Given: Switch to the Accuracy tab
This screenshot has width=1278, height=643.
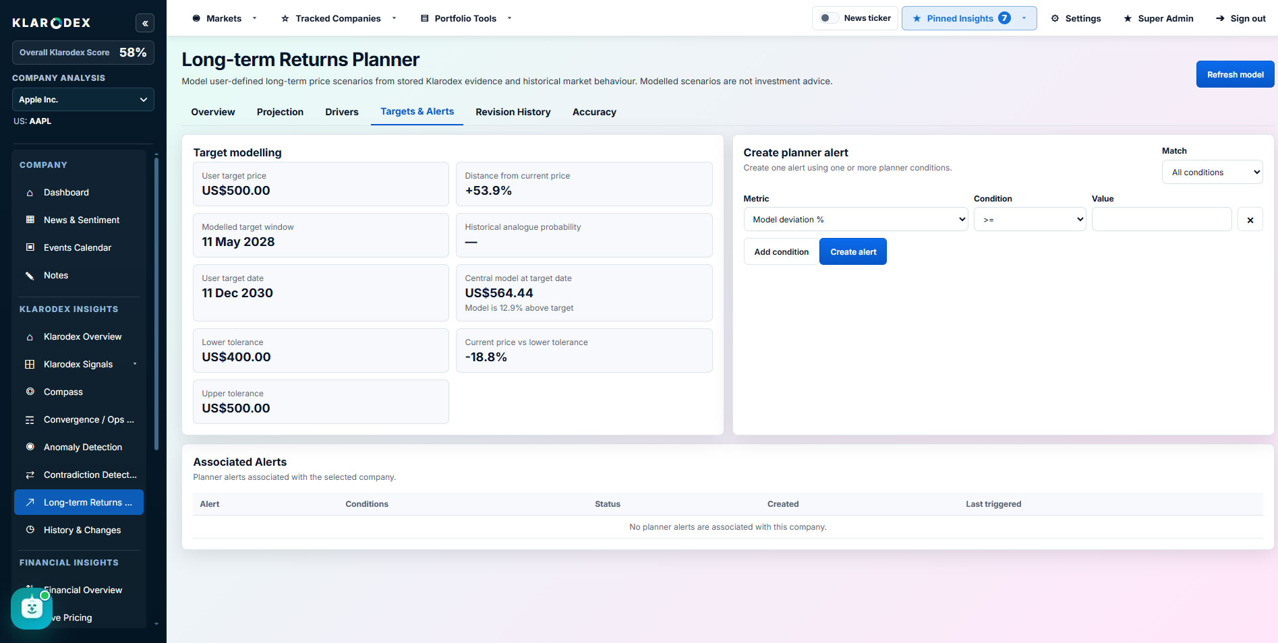Looking at the screenshot, I should [594, 112].
